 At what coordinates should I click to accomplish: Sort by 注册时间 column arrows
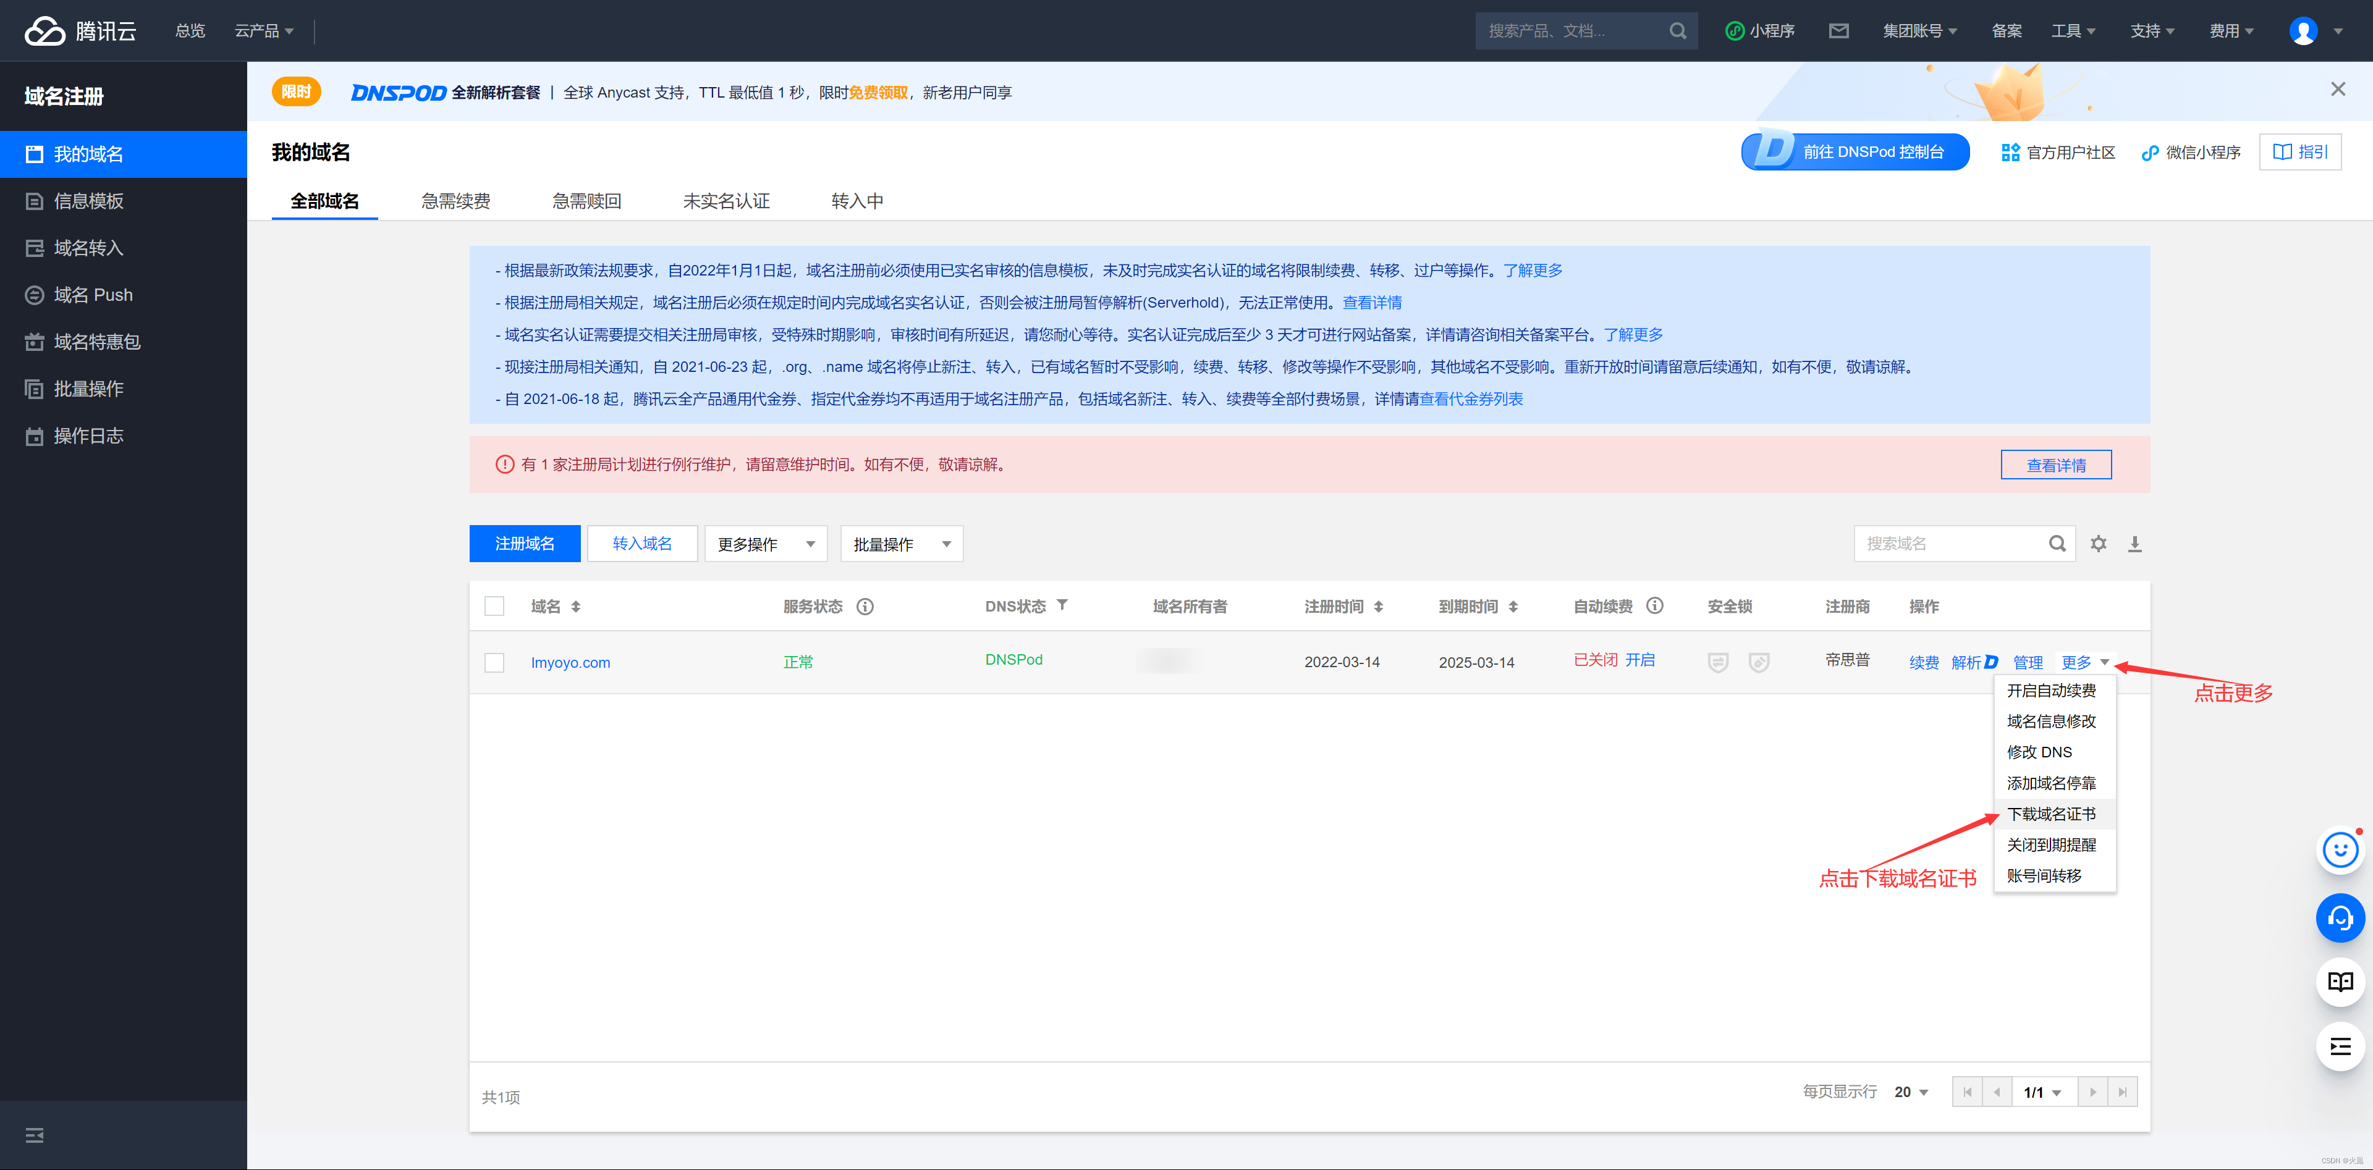tap(1378, 606)
